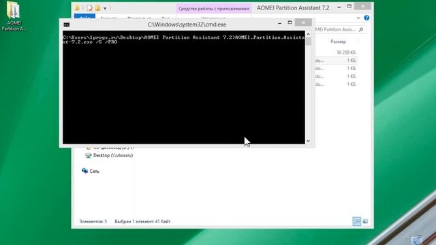Minimize the AOMEI Partition Assistant Explorer window
This screenshot has height=245, width=436.
(x=339, y=7)
